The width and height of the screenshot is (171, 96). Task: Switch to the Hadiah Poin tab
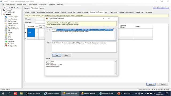tap(139, 12)
